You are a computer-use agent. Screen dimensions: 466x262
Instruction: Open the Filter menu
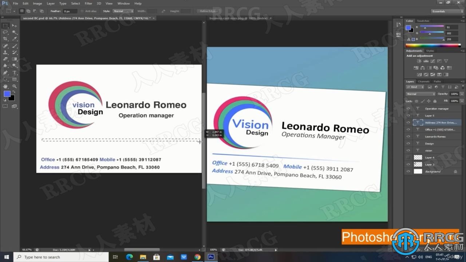[x=88, y=3]
